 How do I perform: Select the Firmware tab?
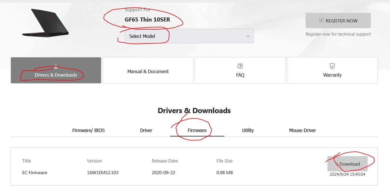pos(197,130)
